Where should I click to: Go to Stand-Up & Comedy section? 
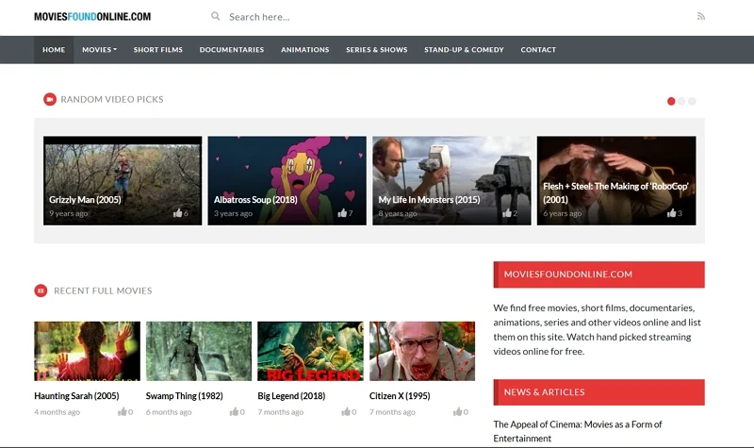[x=464, y=50]
